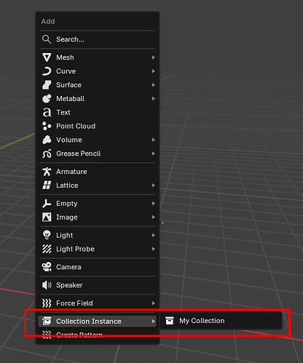Expand the Surface submenu arrow

tap(153, 85)
